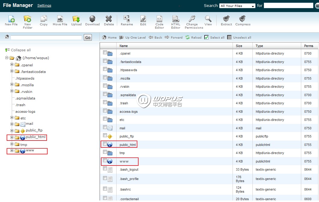Open the Upload tool
Viewport: 319px width, 202px height.
76,19
